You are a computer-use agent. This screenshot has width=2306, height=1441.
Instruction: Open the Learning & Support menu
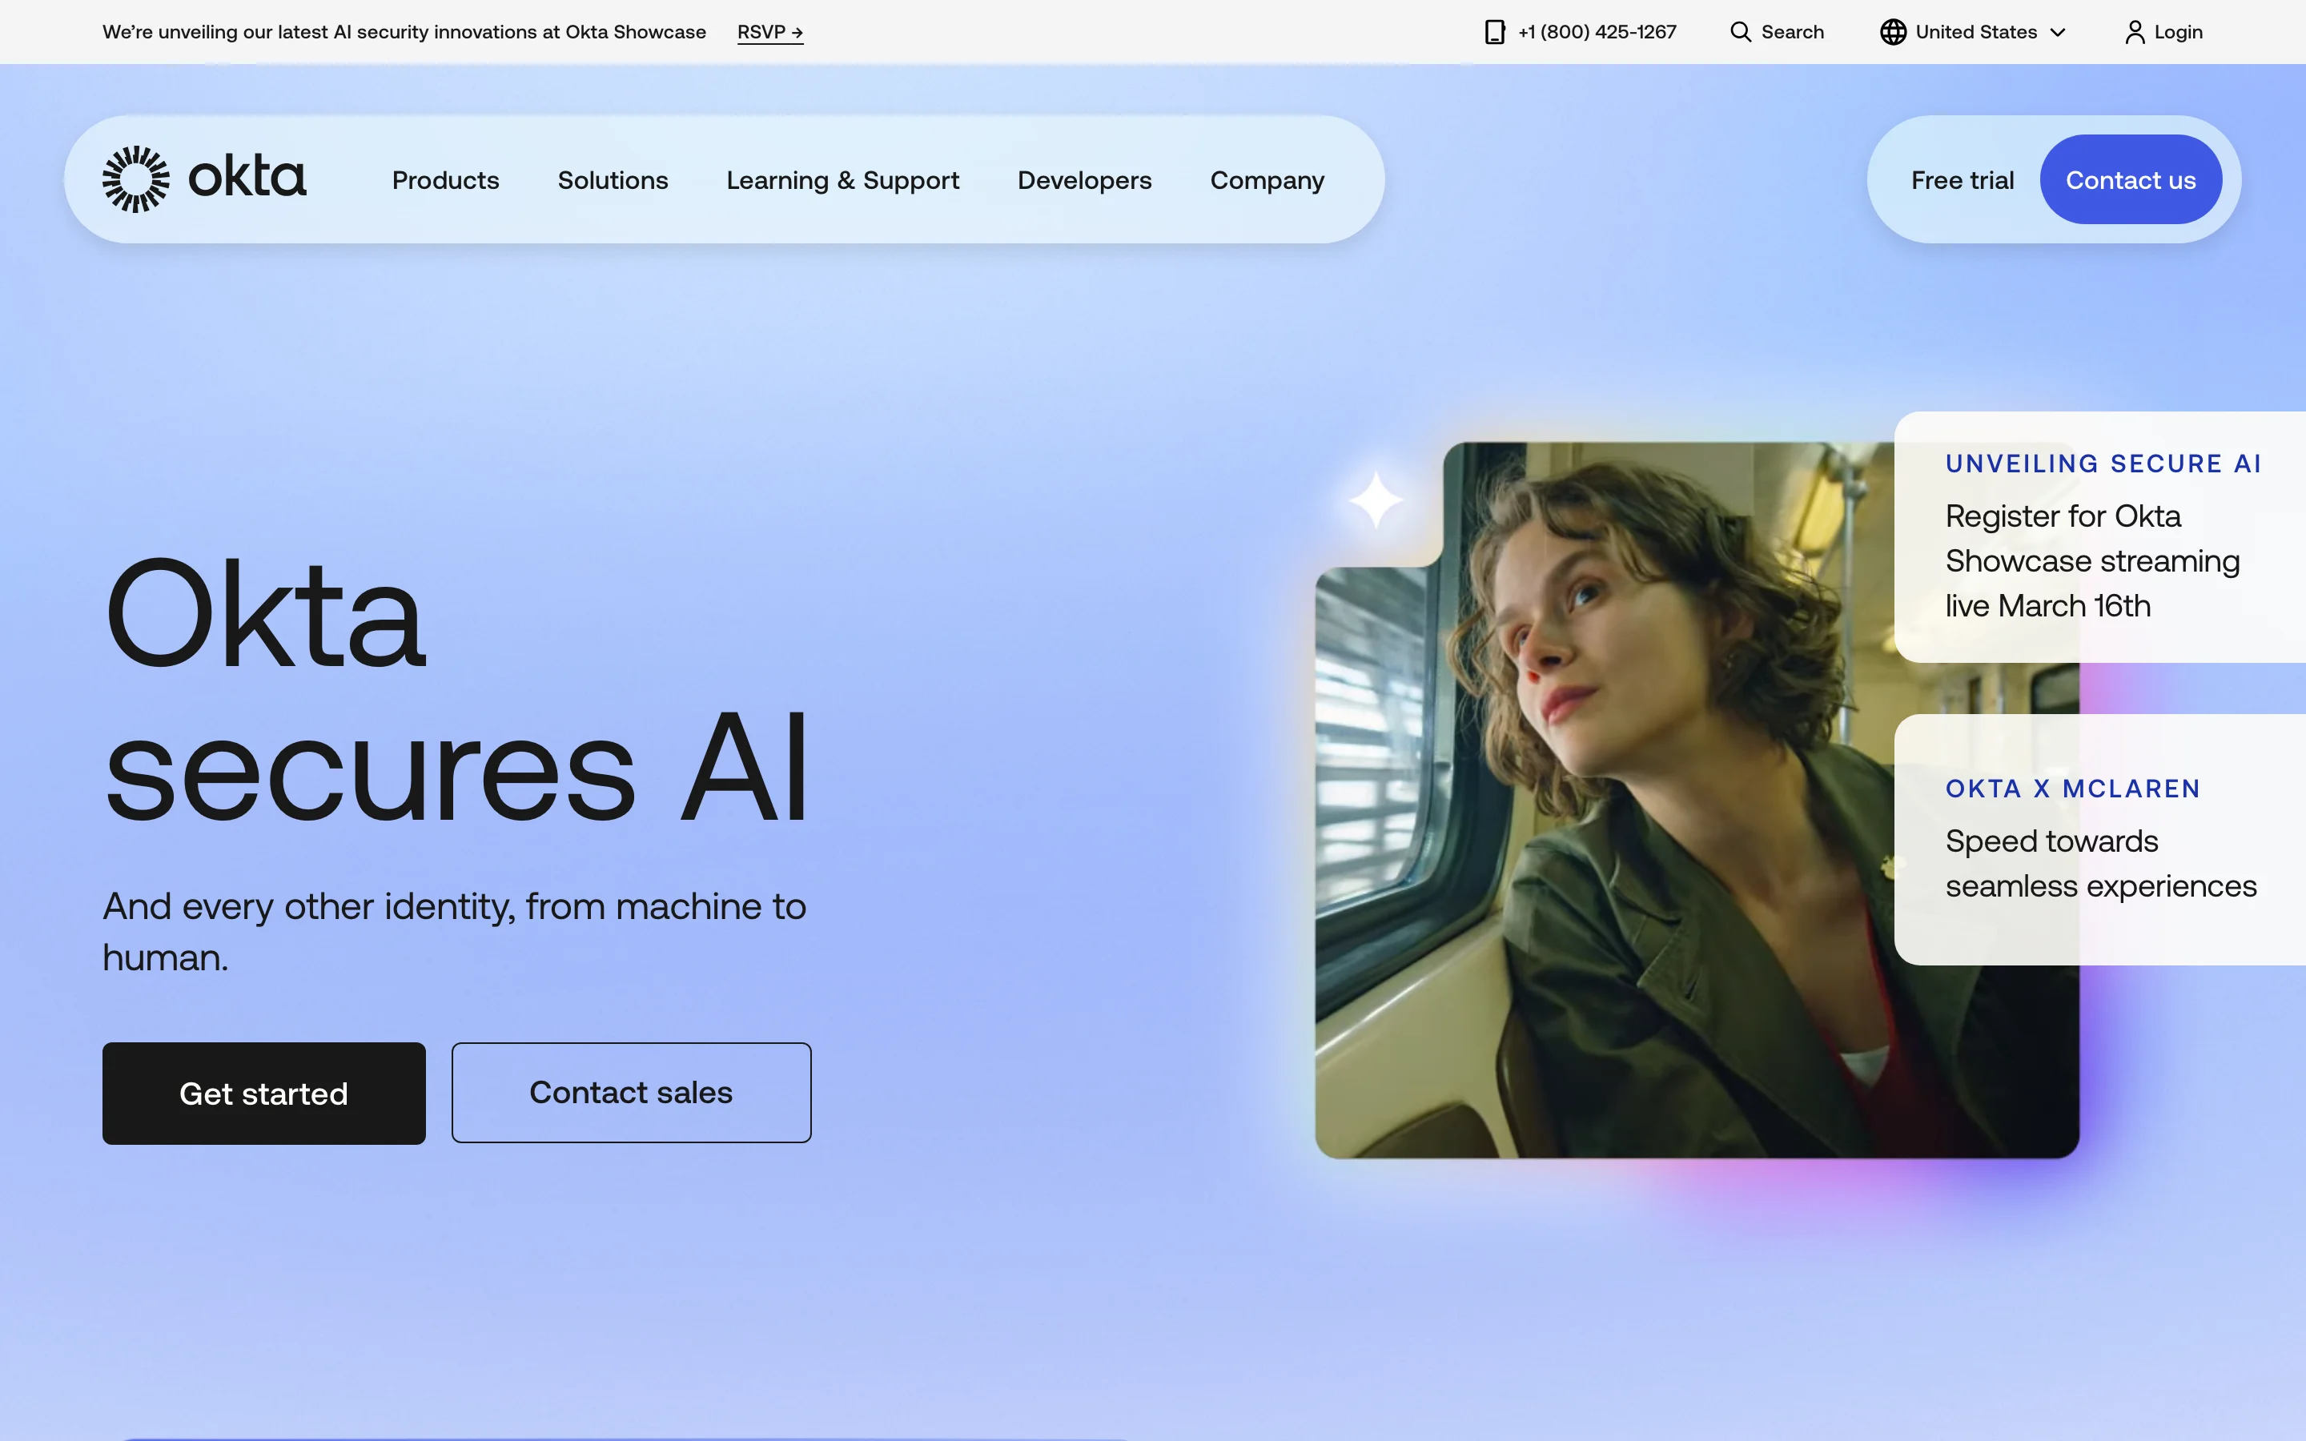click(842, 180)
